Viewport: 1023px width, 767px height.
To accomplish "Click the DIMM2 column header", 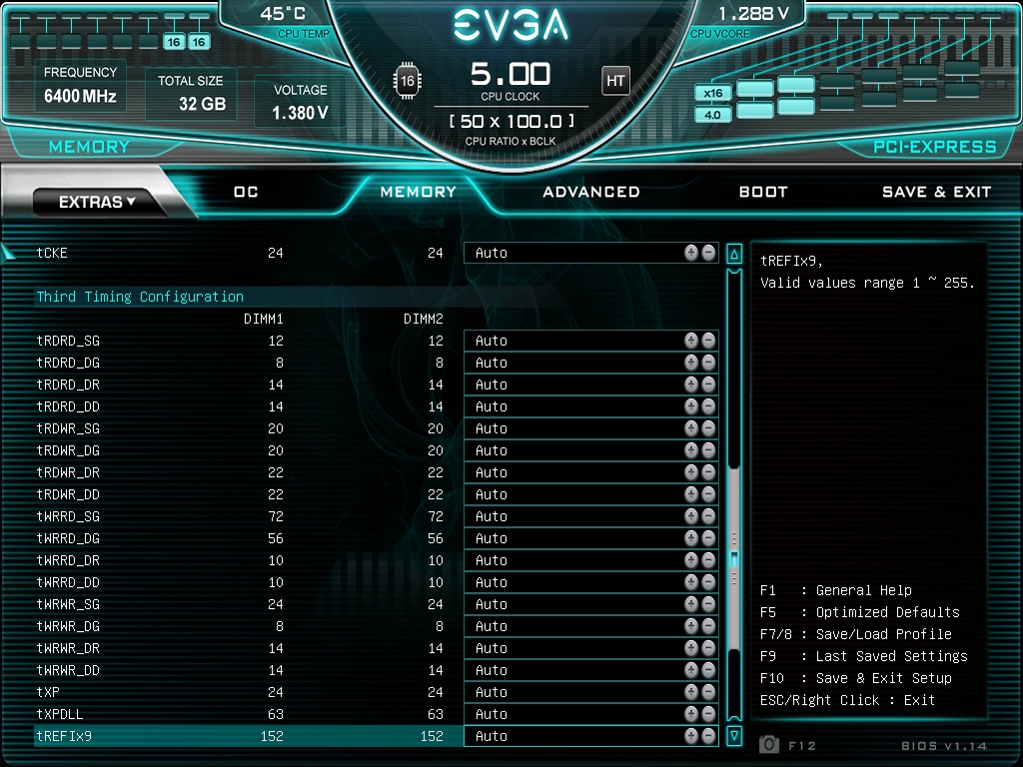I will pyautogui.click(x=424, y=319).
